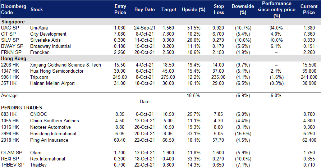Click Bosideng downside (16.5%)

pyautogui.click(x=243, y=134)
